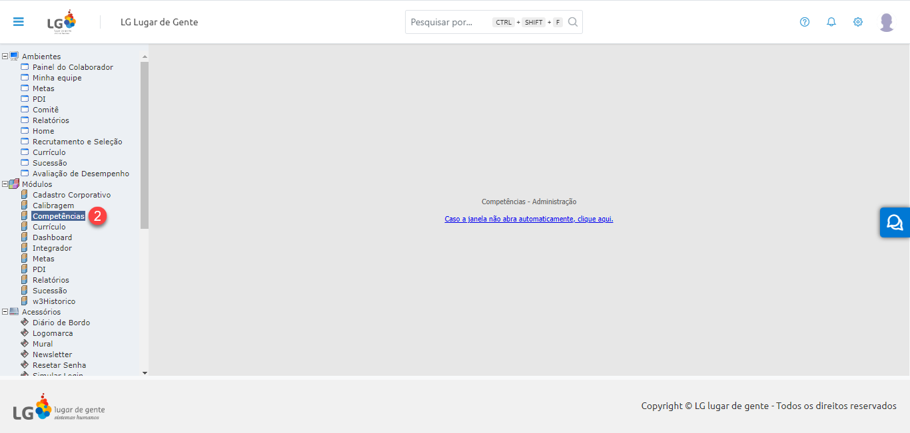Click the Módulos group icon
This screenshot has height=433, width=910.
(14, 184)
